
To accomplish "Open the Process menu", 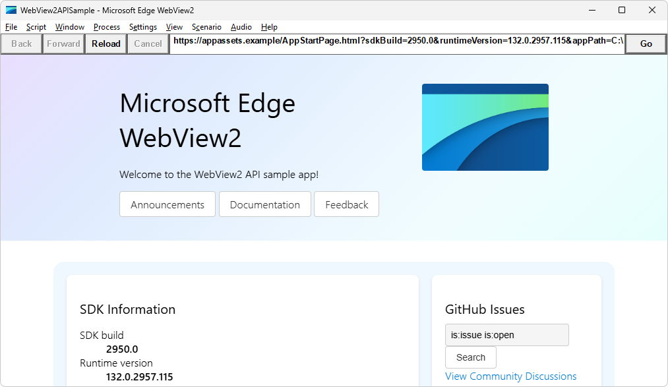I will coord(106,27).
